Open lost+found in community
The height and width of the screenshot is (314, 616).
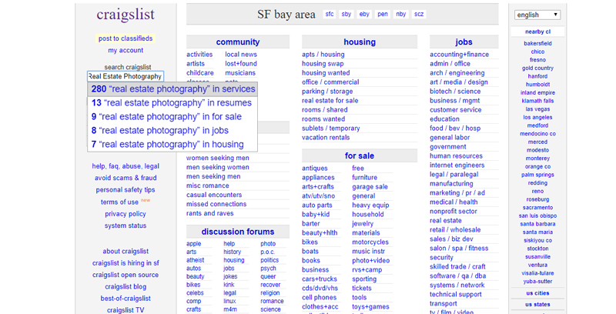(241, 64)
